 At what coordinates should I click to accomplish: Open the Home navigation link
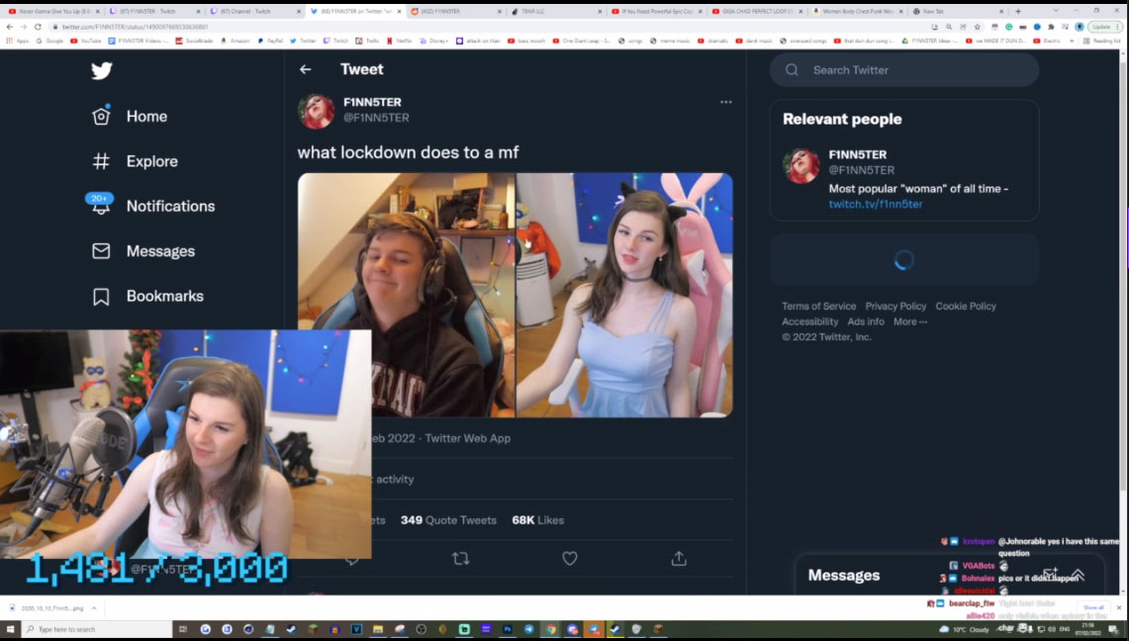[x=146, y=117]
